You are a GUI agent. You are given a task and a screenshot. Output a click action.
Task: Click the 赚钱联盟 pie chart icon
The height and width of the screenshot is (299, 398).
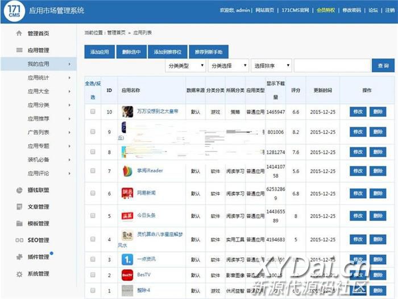click(x=19, y=190)
